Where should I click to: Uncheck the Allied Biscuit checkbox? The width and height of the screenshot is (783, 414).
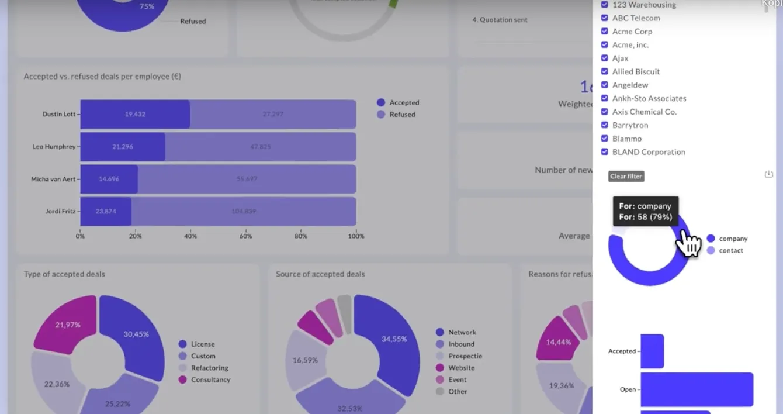click(x=605, y=71)
